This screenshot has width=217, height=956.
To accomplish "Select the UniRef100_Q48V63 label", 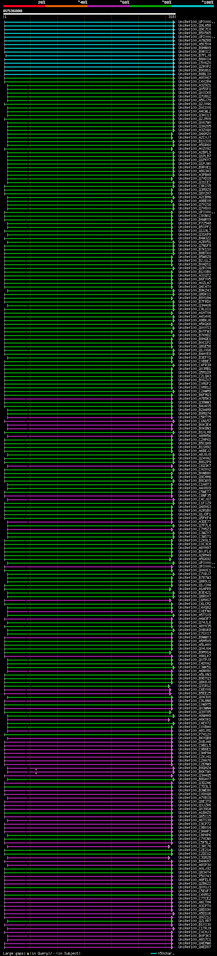I will [x=195, y=507].
